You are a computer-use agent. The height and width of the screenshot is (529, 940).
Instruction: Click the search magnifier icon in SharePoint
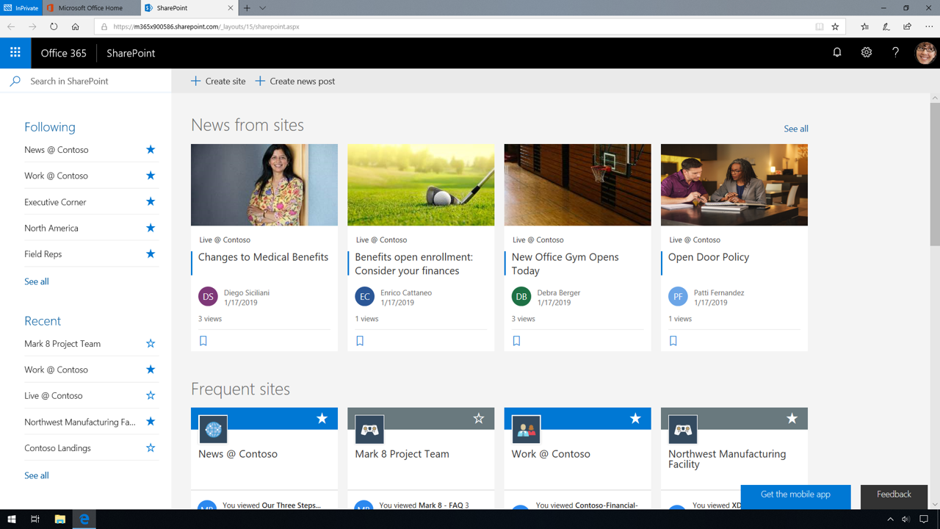click(x=15, y=81)
